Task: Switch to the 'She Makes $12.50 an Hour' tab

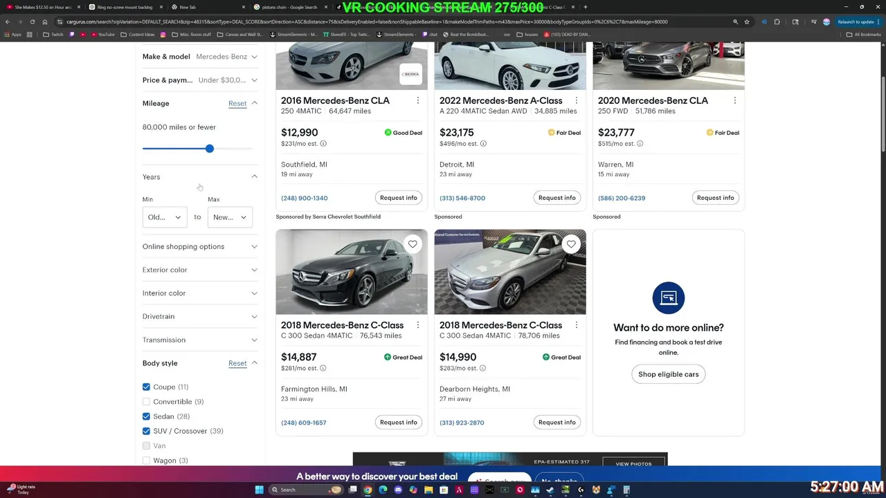Action: 43,7
